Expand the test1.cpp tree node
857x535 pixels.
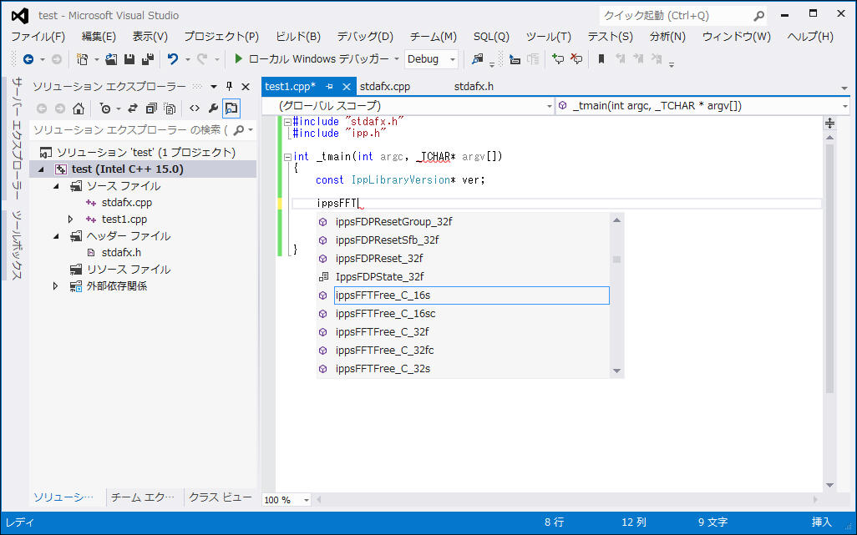[x=70, y=220]
